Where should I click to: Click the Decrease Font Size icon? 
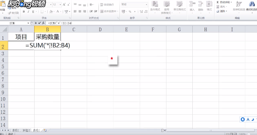coord(68,4)
